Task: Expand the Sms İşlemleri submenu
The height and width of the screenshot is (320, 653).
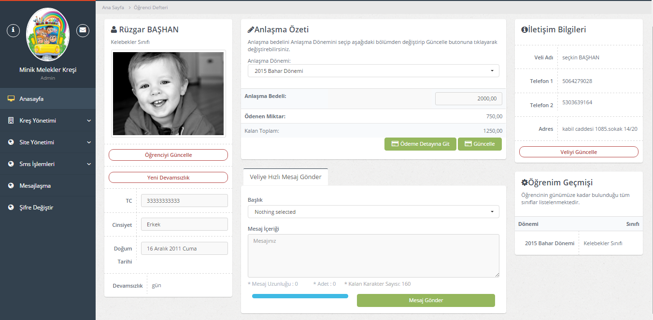Action: click(89, 164)
